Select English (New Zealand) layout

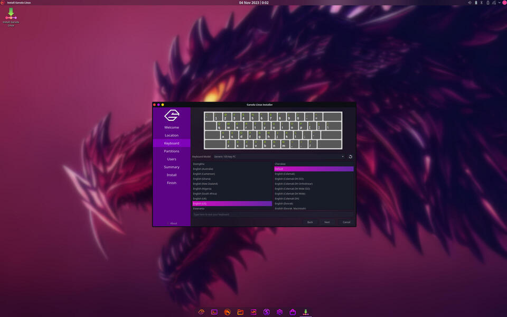point(232,184)
